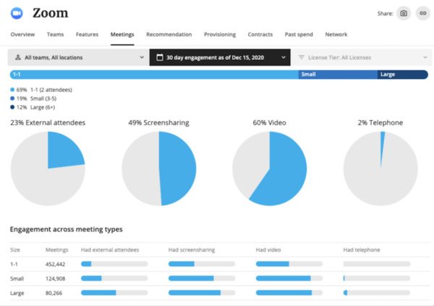Screen dimensions: 434x306
Task: Open the Features tab
Action: pyautogui.click(x=87, y=34)
